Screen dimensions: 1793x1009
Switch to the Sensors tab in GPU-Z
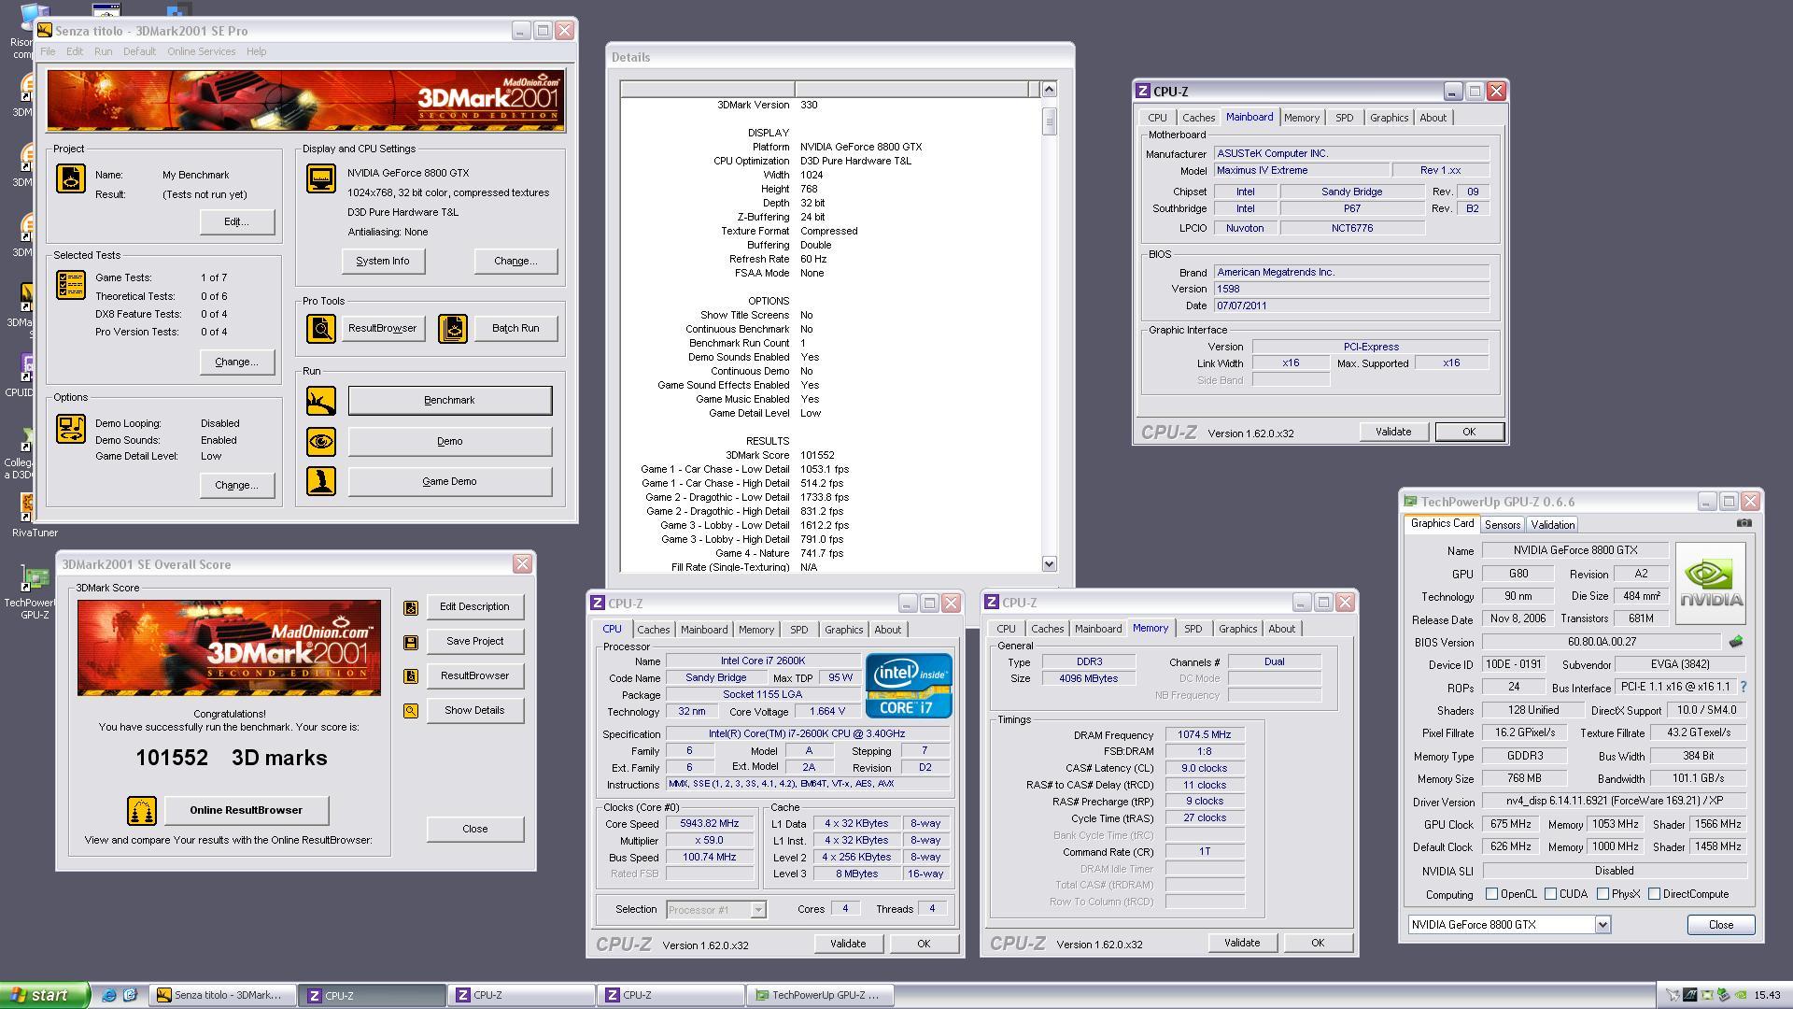pyautogui.click(x=1503, y=525)
